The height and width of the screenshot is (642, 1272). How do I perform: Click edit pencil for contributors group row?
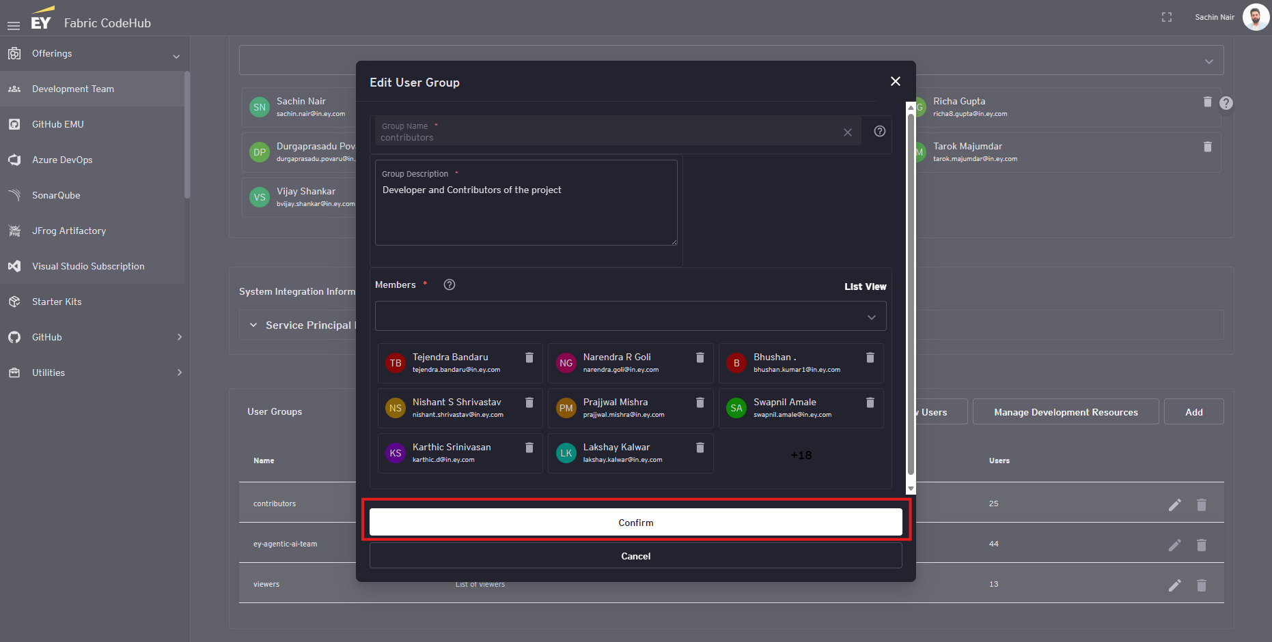click(x=1174, y=505)
